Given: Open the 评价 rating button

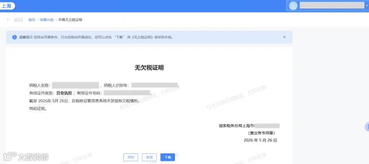Looking at the screenshot, I should (x=131, y=157).
